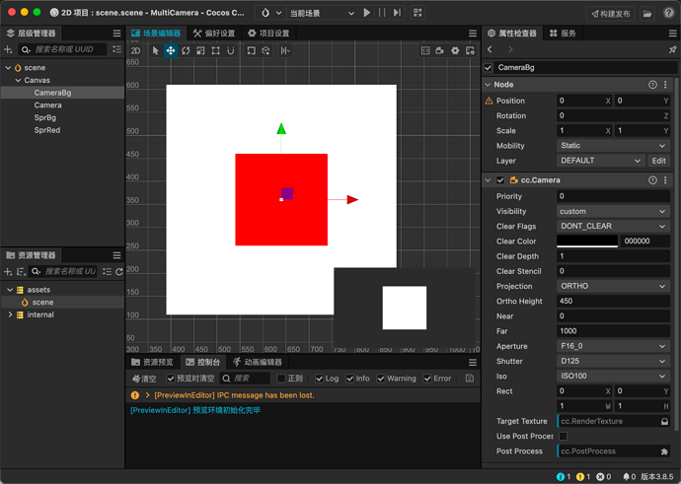
Task: Open the Projection ORTHO dropdown
Action: click(613, 286)
